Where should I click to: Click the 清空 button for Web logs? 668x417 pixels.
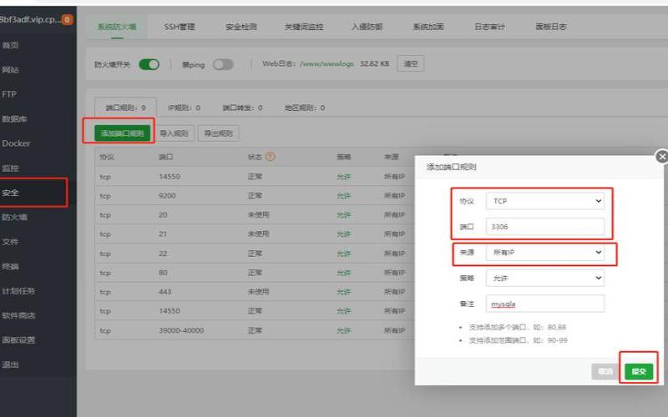[x=410, y=64]
